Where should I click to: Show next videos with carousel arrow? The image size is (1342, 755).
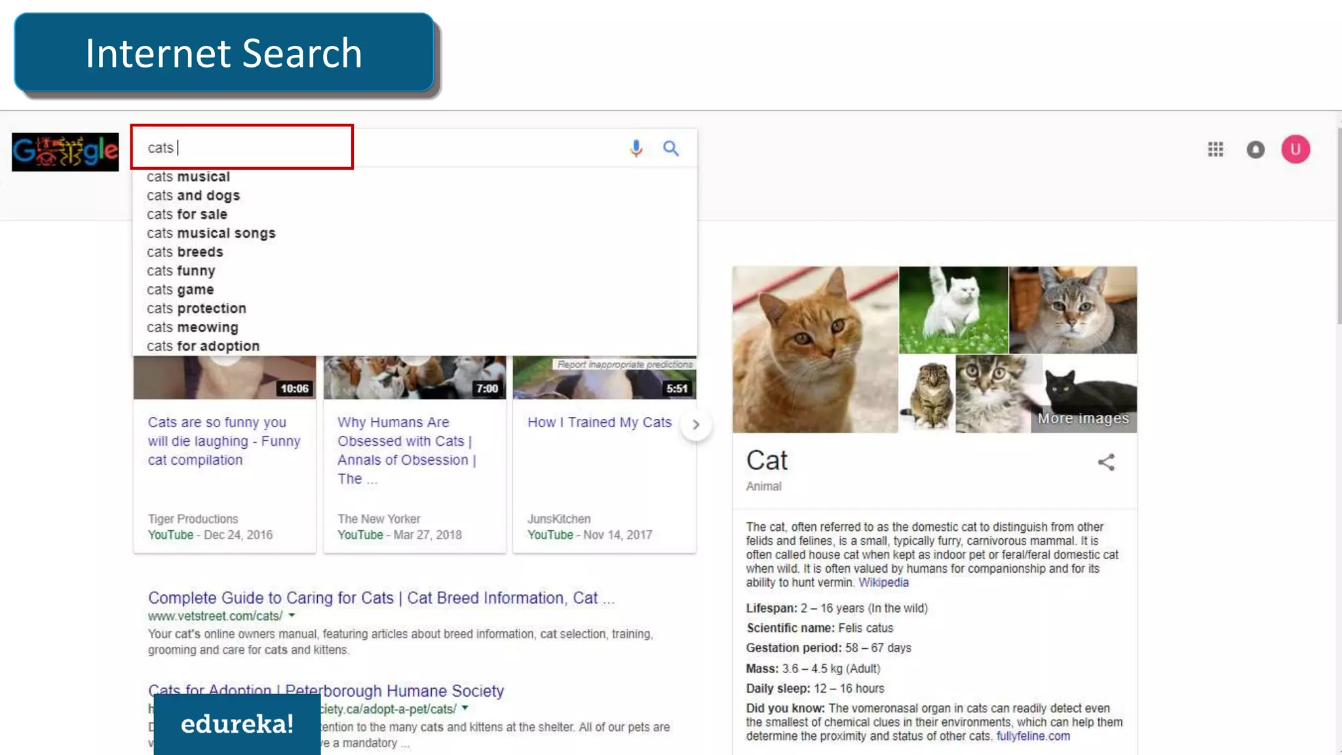[696, 425]
